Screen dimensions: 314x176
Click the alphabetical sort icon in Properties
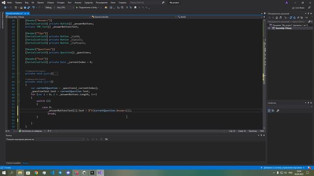pos(273,111)
